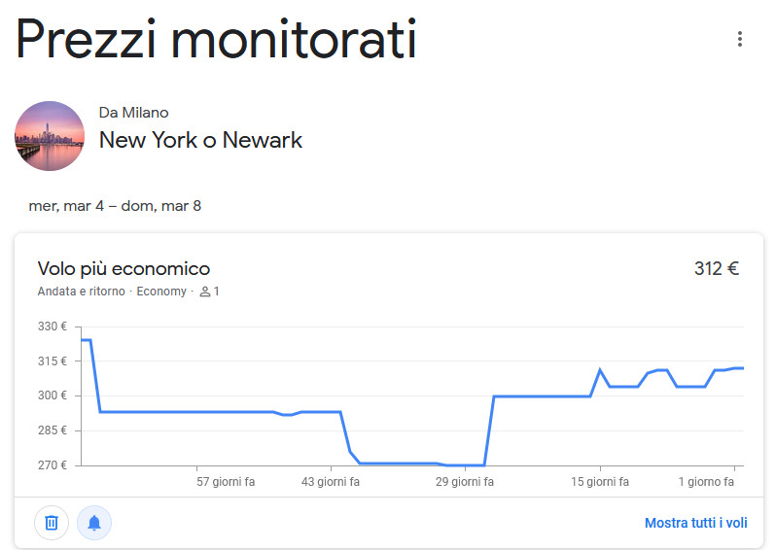Click the "57 giorni fa" axis marker
776x550 pixels.
[226, 482]
